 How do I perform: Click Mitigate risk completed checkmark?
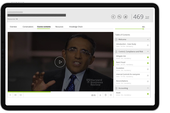click(x=148, y=57)
